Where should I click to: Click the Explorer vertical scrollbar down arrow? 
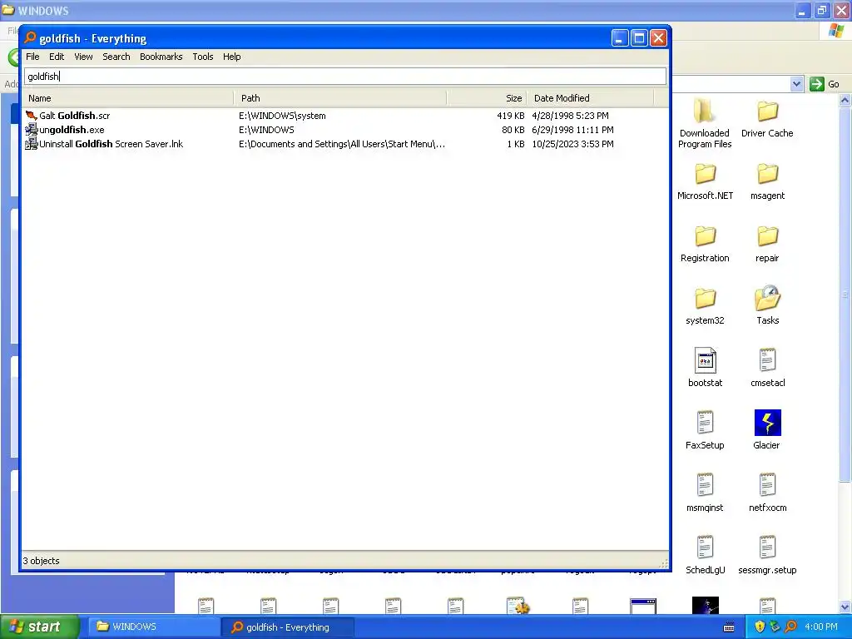pos(845,607)
